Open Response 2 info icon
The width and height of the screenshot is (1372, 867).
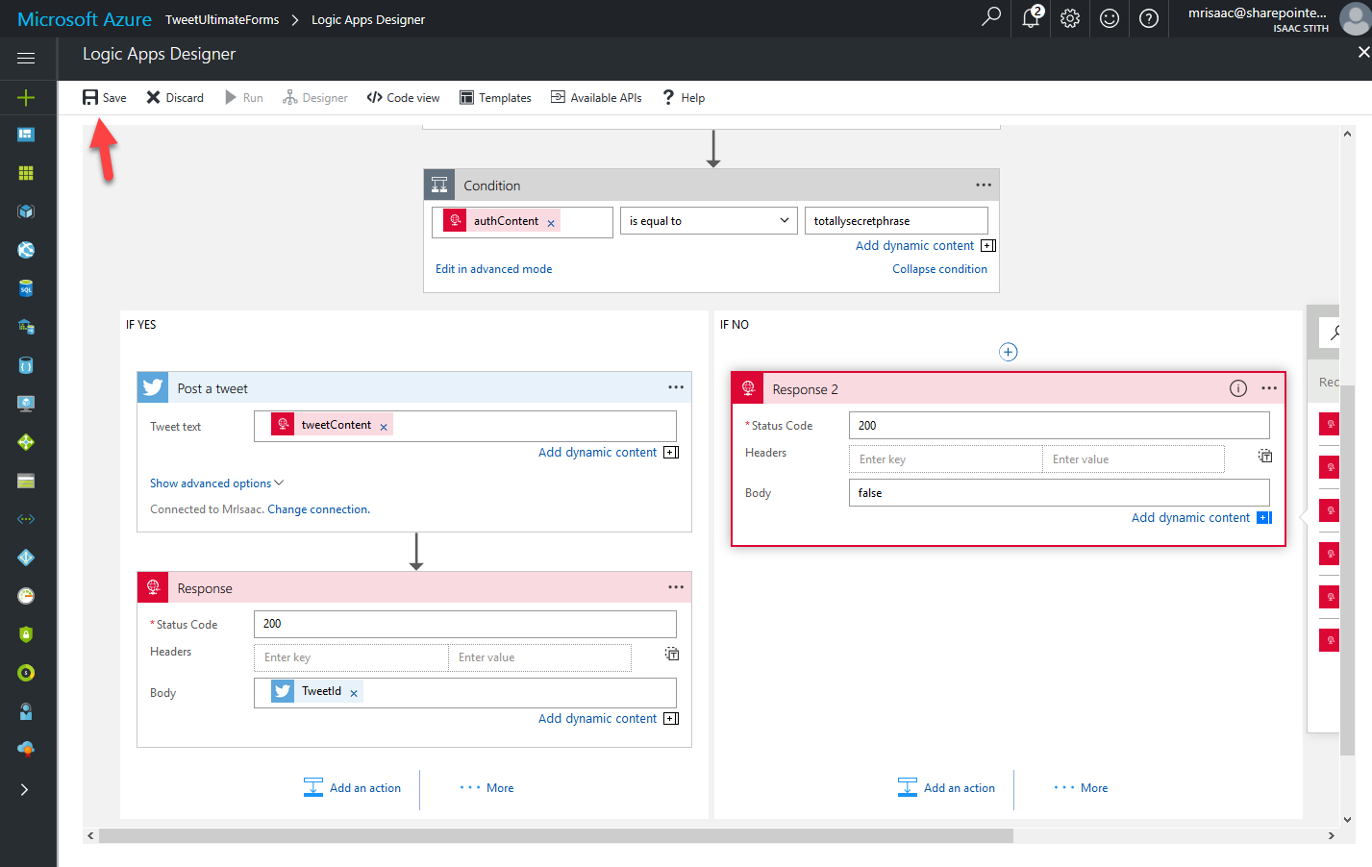1238,388
